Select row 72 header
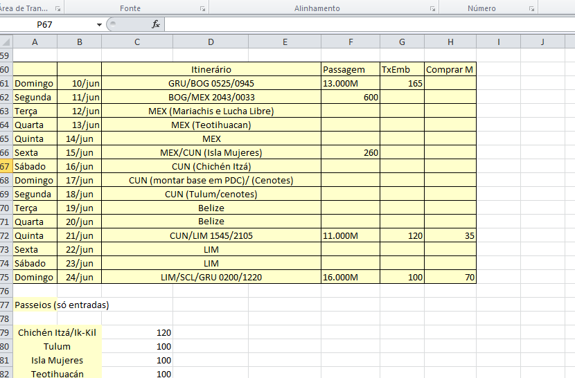The image size is (575, 378). pos(6,235)
